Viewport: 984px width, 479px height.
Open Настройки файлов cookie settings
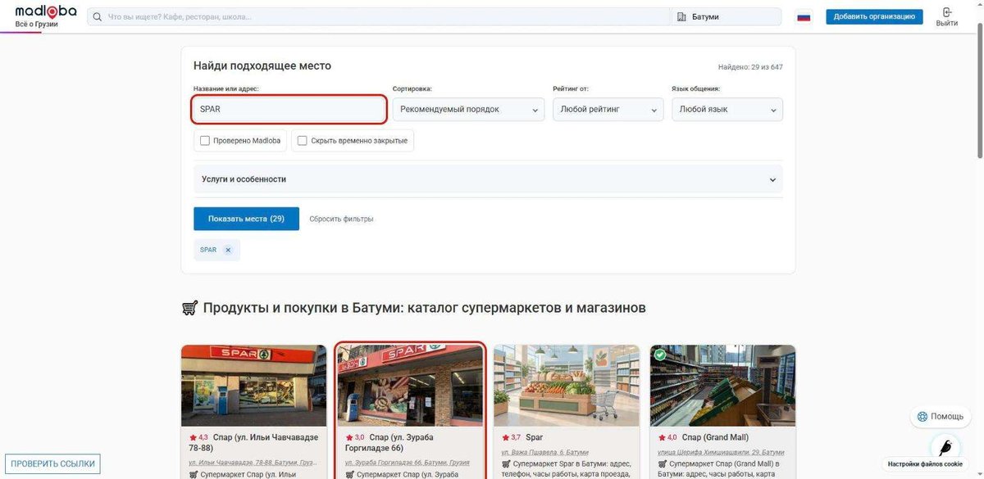click(925, 464)
